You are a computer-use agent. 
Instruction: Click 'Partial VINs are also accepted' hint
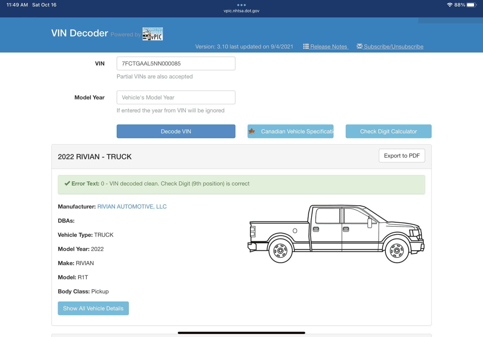(x=155, y=76)
